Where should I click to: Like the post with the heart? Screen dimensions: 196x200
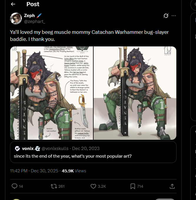93,186
